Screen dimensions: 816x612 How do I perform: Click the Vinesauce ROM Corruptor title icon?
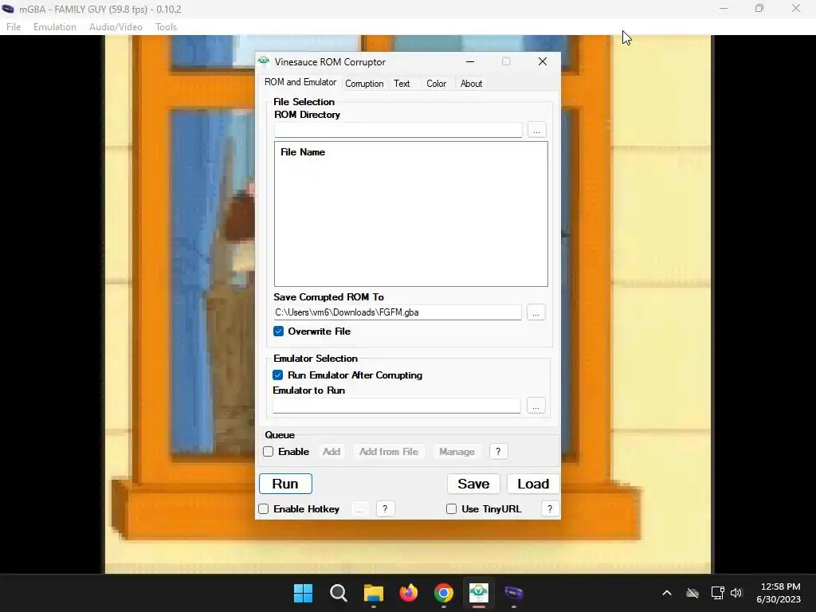[x=264, y=61]
